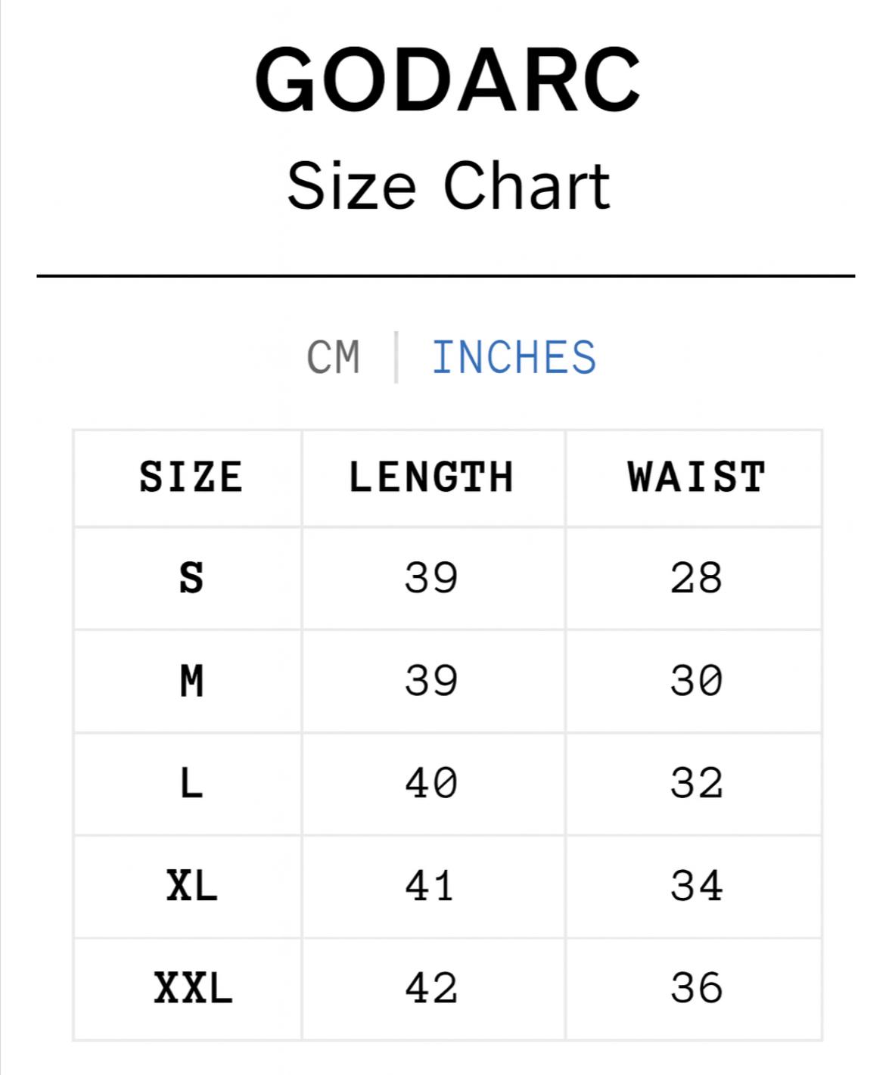Select the XL size row label
The width and height of the screenshot is (892, 1075).
tap(191, 886)
